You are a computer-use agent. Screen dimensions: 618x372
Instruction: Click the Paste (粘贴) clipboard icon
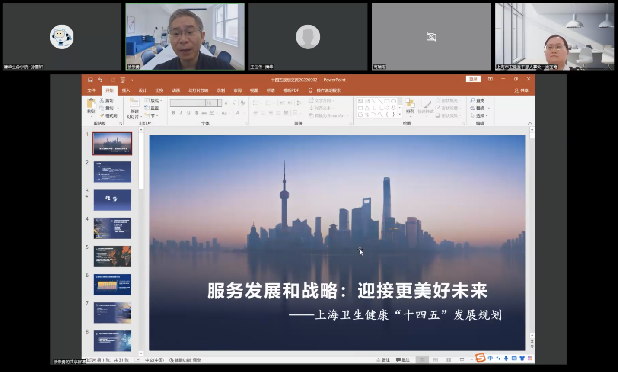[91, 104]
